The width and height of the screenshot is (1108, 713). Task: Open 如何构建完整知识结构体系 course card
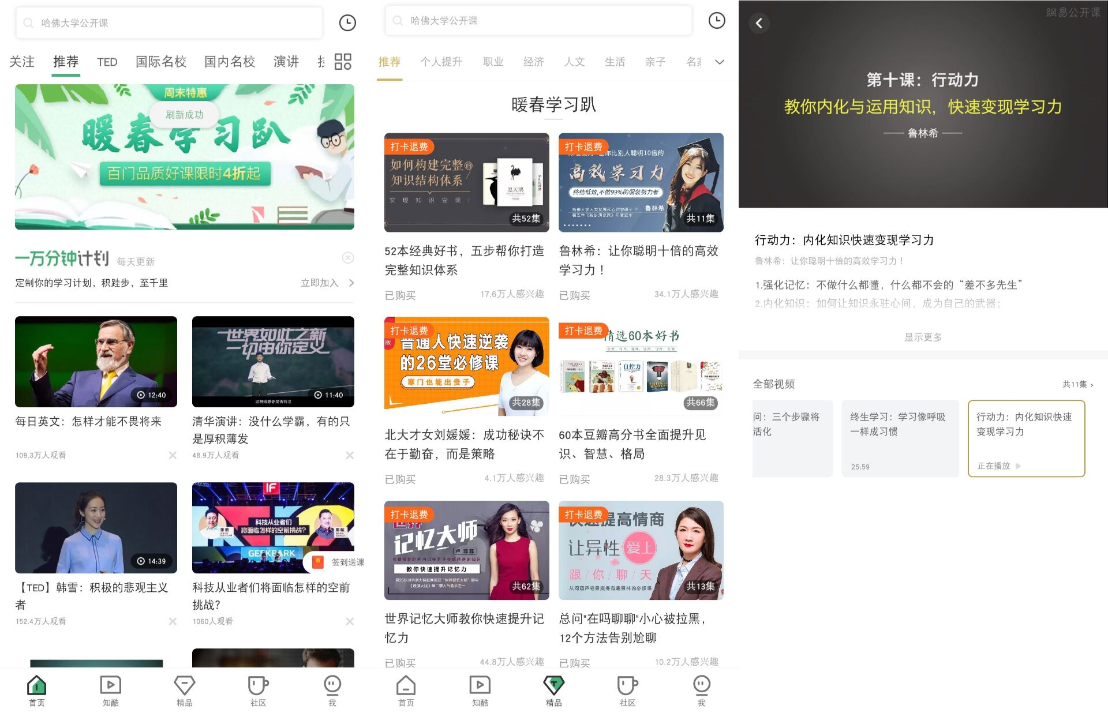coord(467,182)
